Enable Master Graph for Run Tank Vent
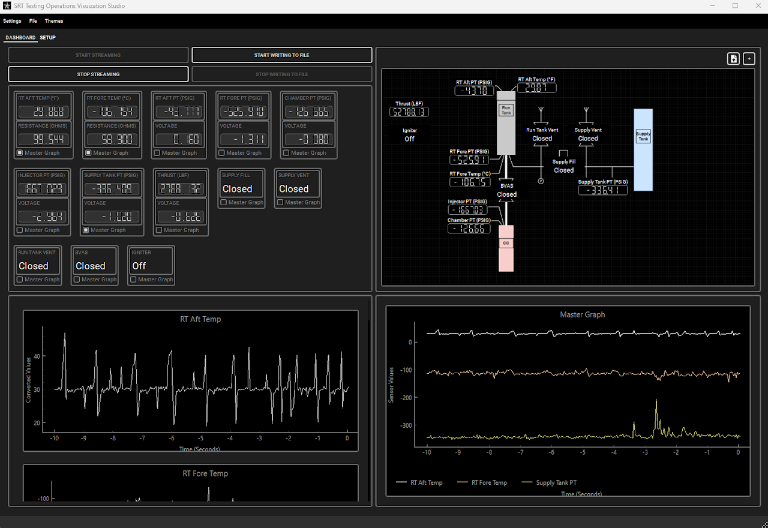 tap(20, 280)
